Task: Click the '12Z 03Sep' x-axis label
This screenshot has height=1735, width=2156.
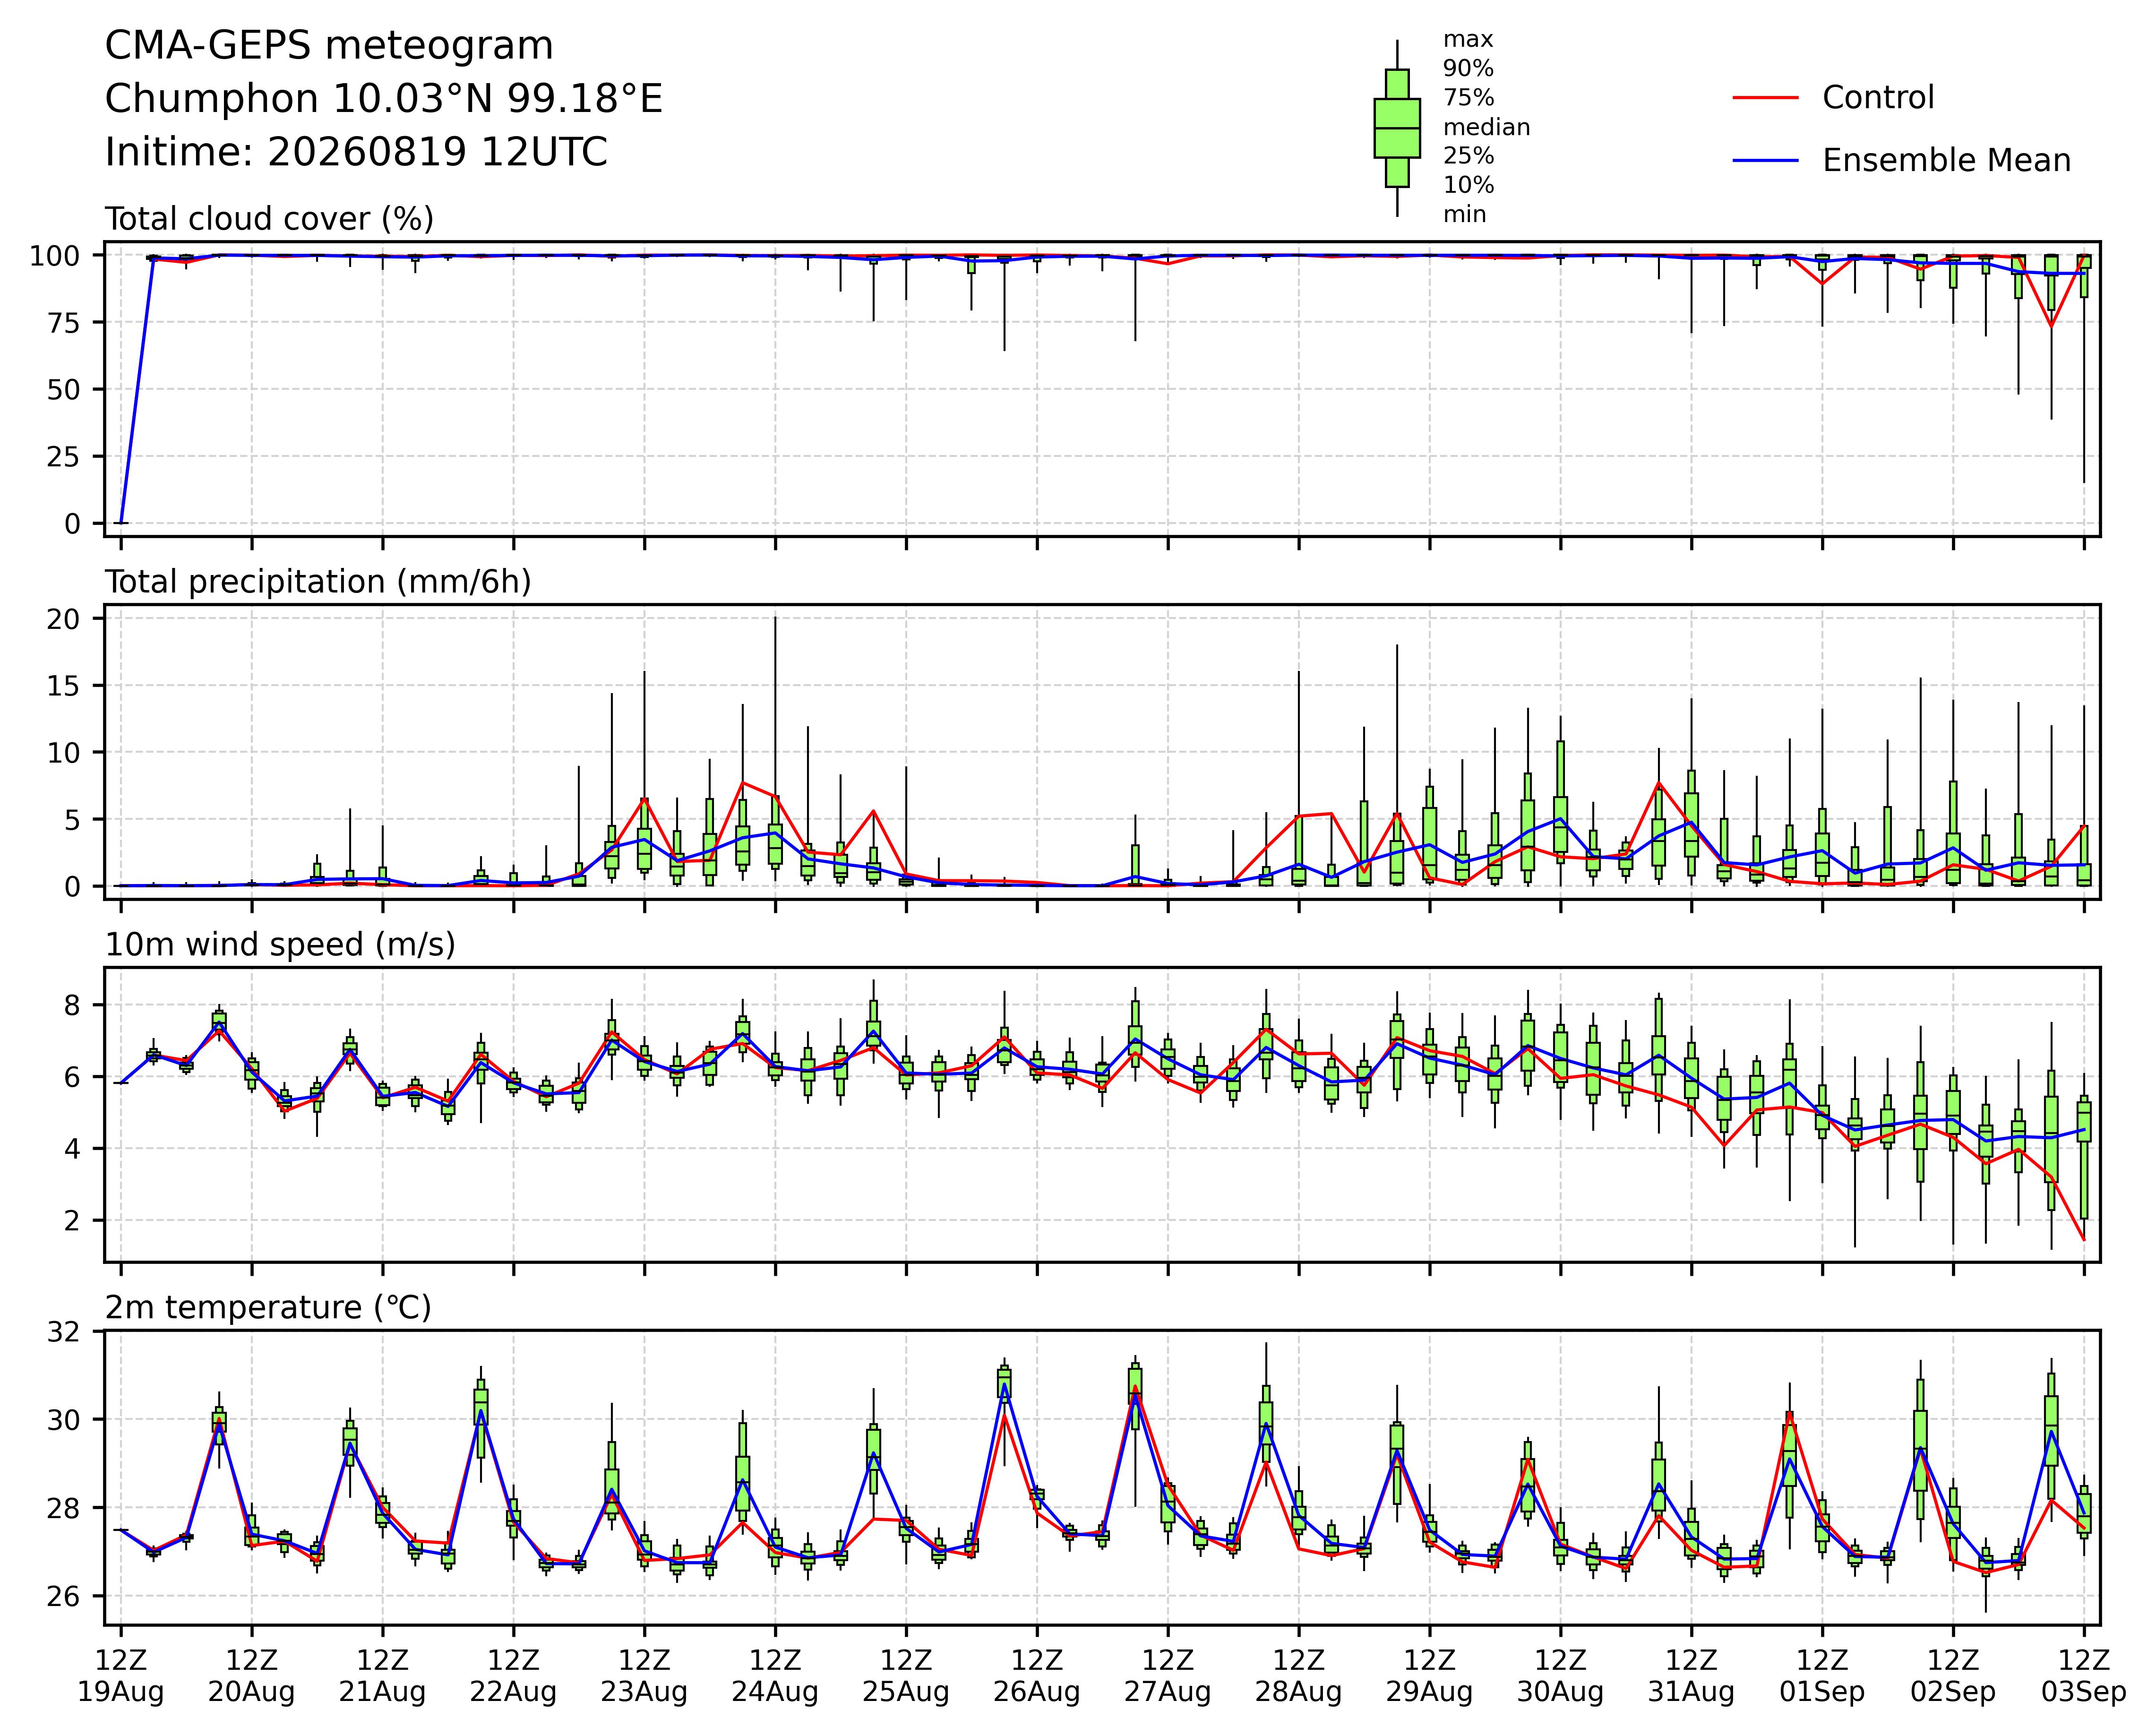Action: pos(2084,1675)
